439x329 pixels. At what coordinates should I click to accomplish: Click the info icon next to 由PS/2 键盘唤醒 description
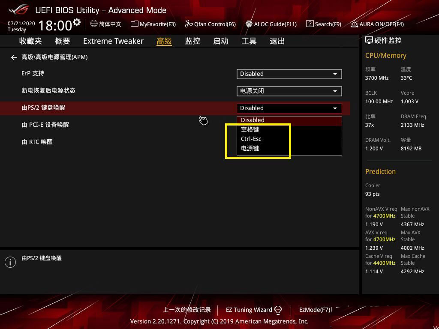pos(10,262)
